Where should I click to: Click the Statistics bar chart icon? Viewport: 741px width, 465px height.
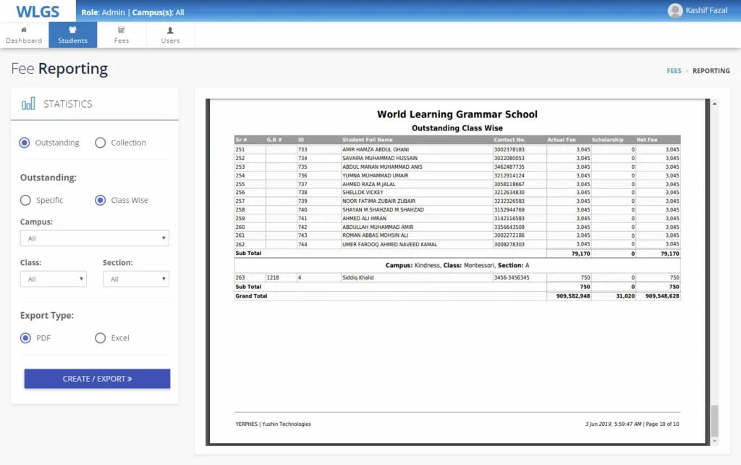[x=28, y=104]
